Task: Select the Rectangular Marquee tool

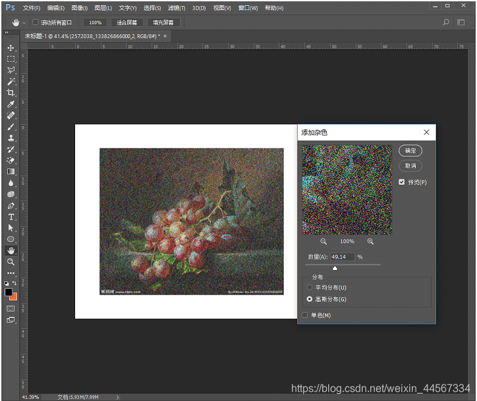Action: tap(11, 59)
